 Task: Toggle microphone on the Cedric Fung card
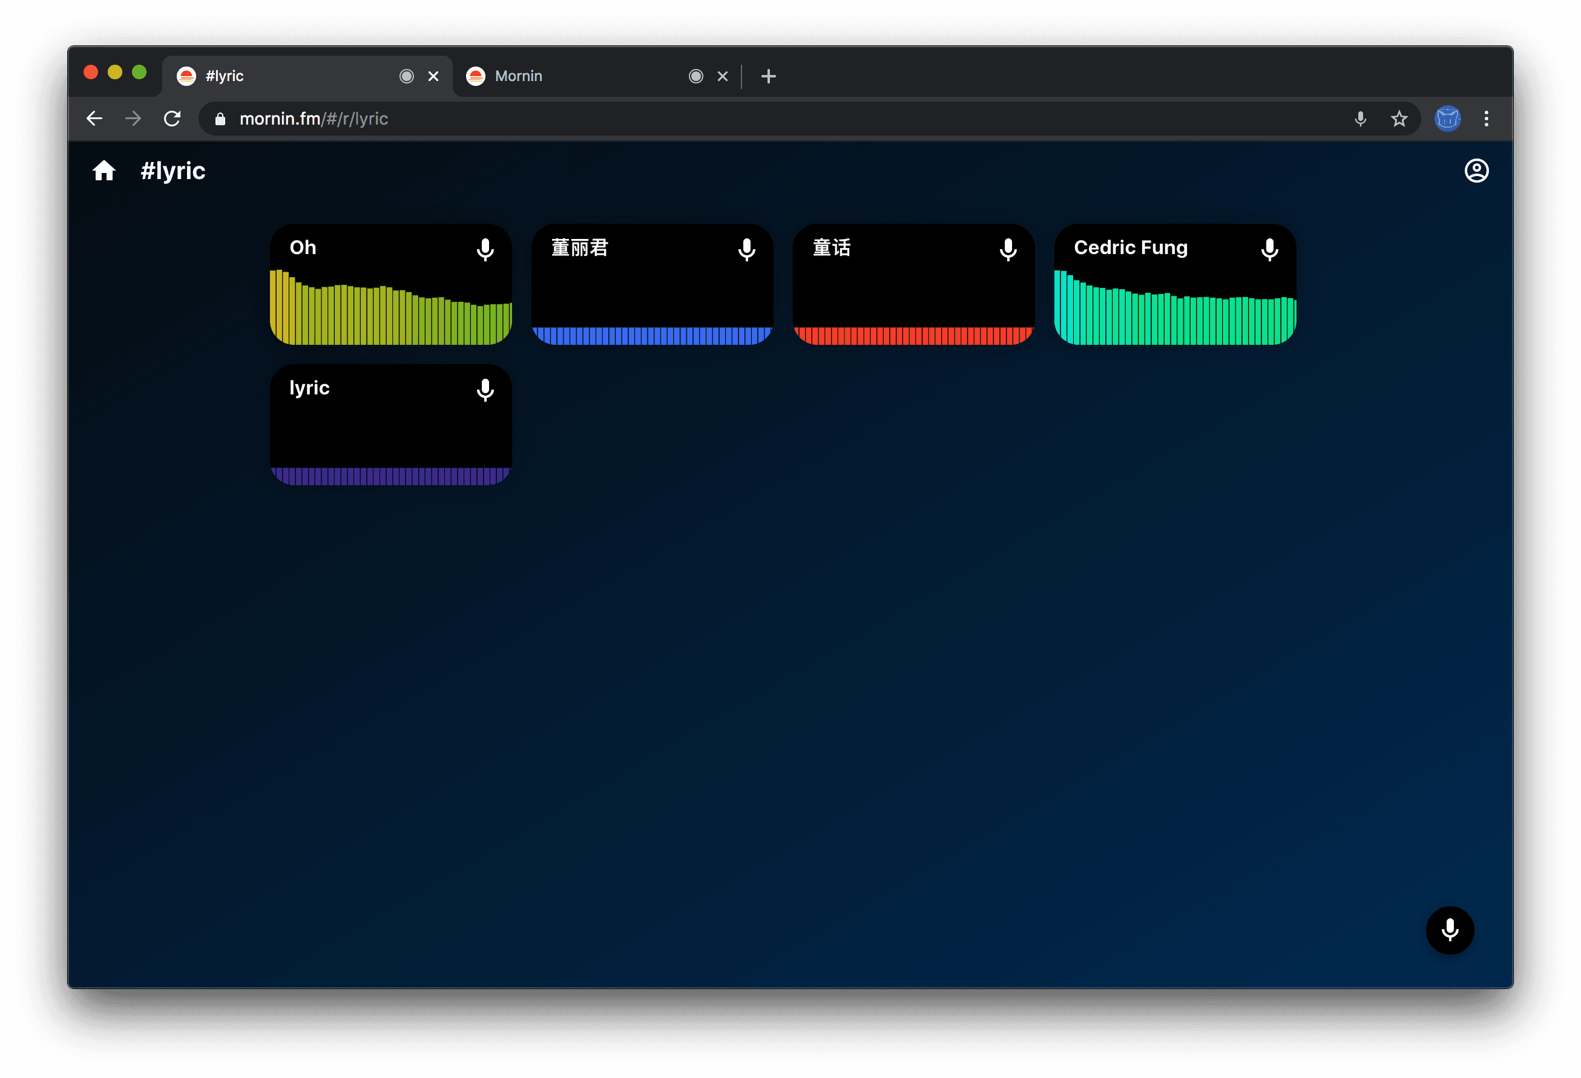1269,249
